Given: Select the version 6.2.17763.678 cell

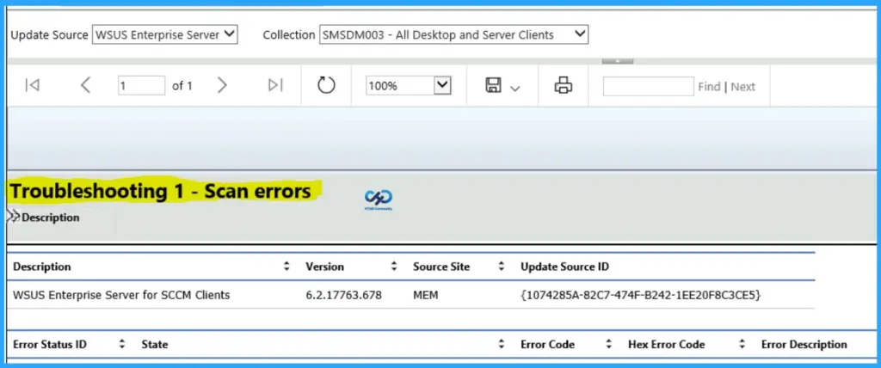Looking at the screenshot, I should tap(344, 295).
